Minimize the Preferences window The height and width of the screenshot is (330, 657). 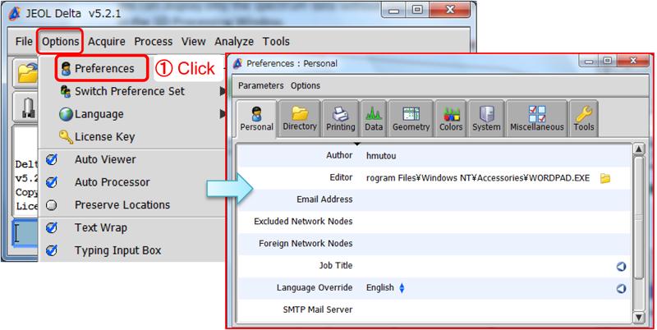pyautogui.click(x=589, y=61)
